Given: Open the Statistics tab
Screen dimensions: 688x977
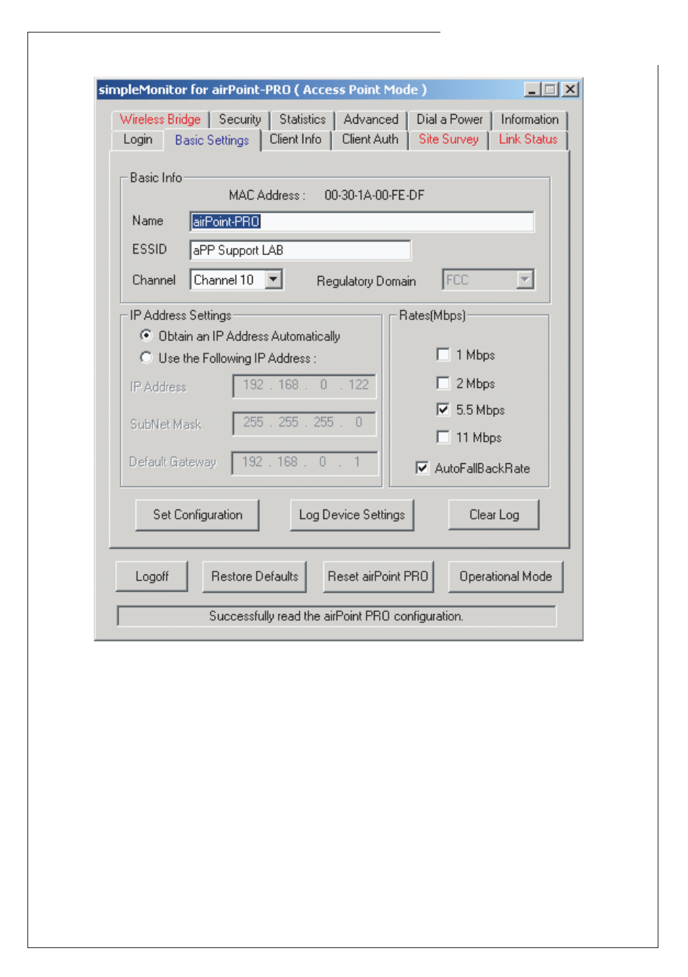Looking at the screenshot, I should click(302, 119).
